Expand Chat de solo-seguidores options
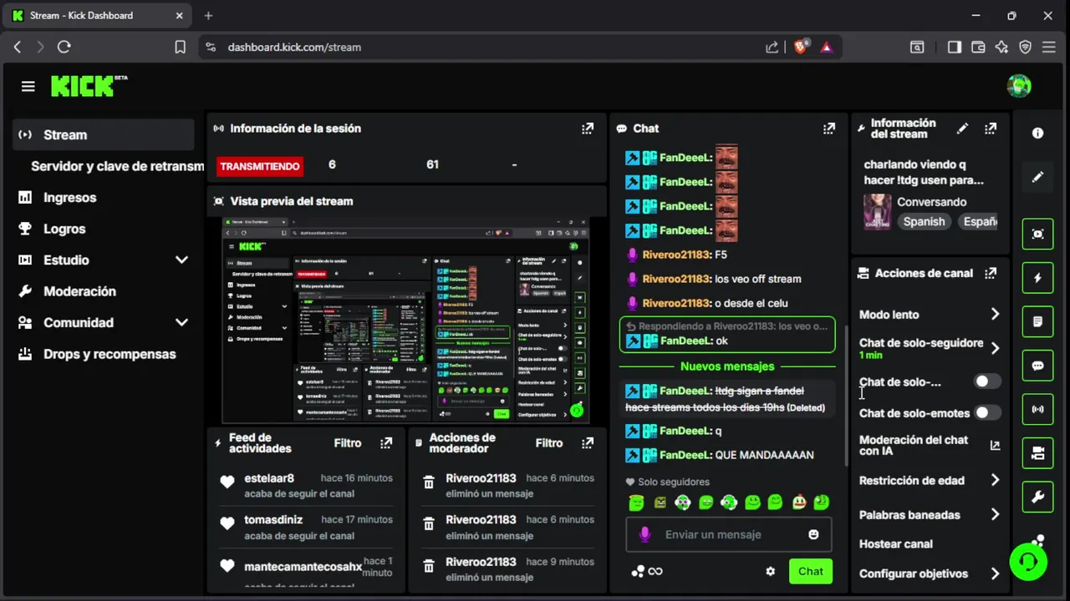This screenshot has width=1070, height=601. [x=995, y=348]
